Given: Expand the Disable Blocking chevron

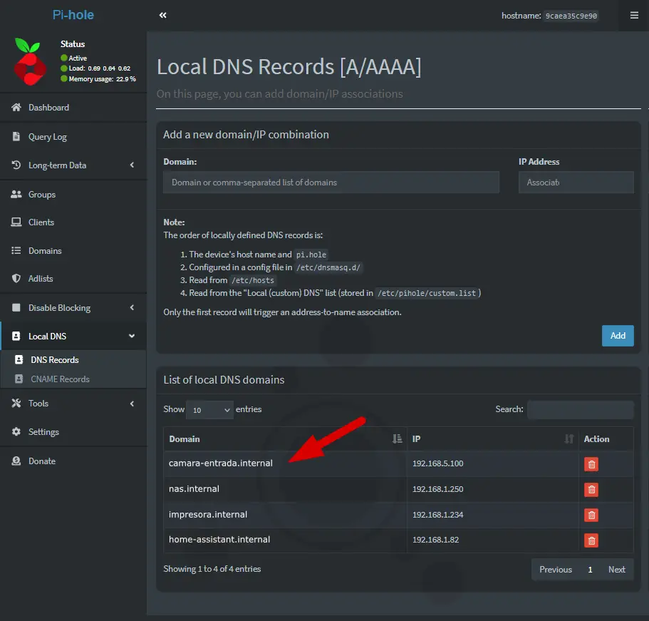Looking at the screenshot, I should coord(132,307).
